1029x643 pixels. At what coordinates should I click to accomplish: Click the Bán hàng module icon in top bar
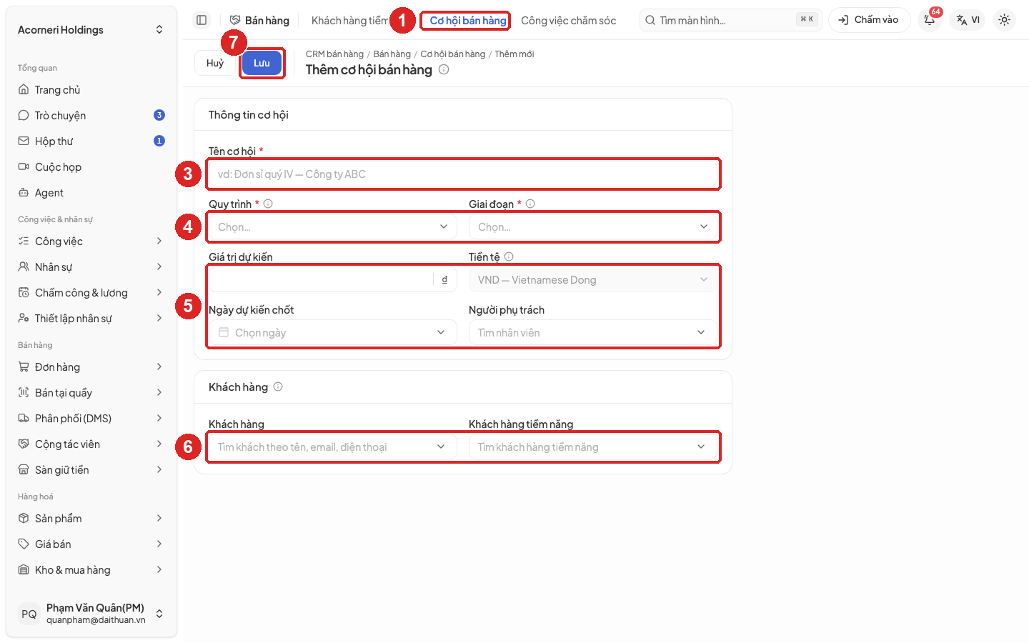pyautogui.click(x=235, y=20)
